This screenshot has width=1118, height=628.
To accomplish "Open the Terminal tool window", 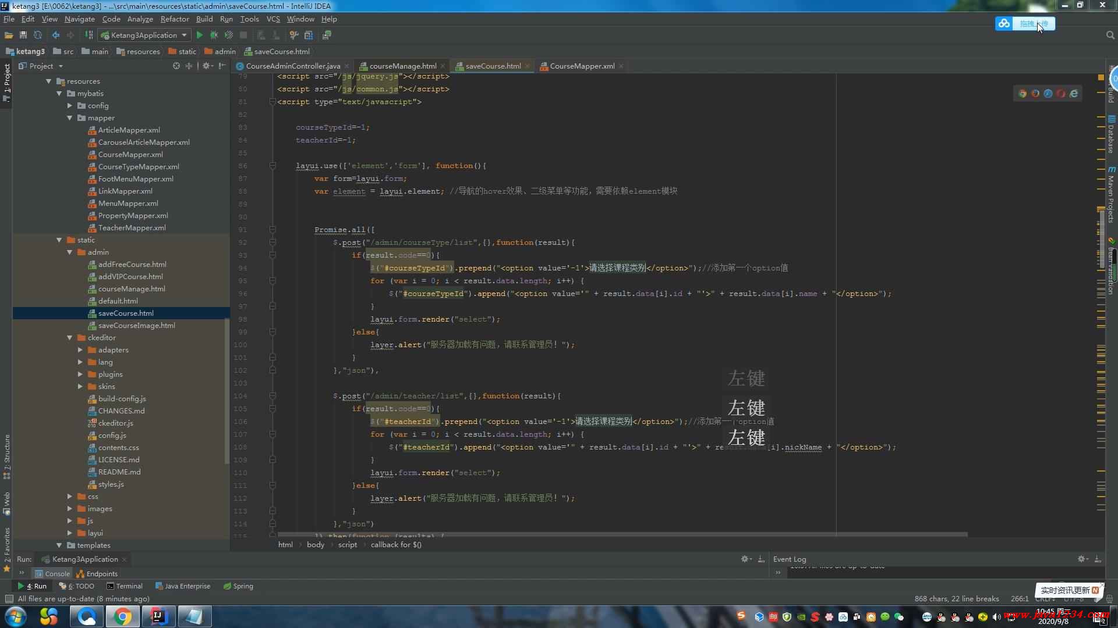I will coord(125,586).
